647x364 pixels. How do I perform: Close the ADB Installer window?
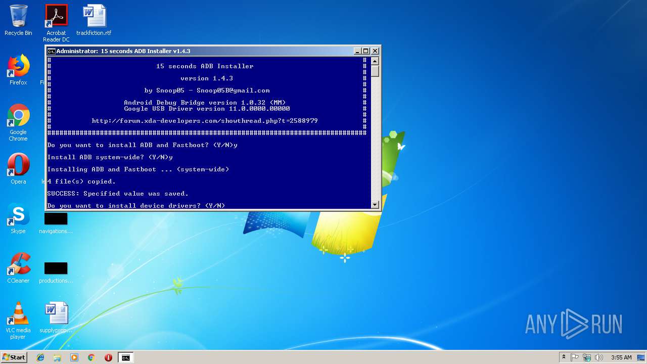(375, 51)
